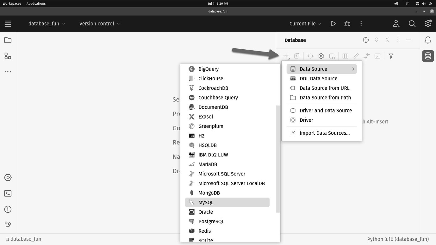Screen dimensions: 436x245
Task: Click Import Data Sources...
Action: pos(321,133)
